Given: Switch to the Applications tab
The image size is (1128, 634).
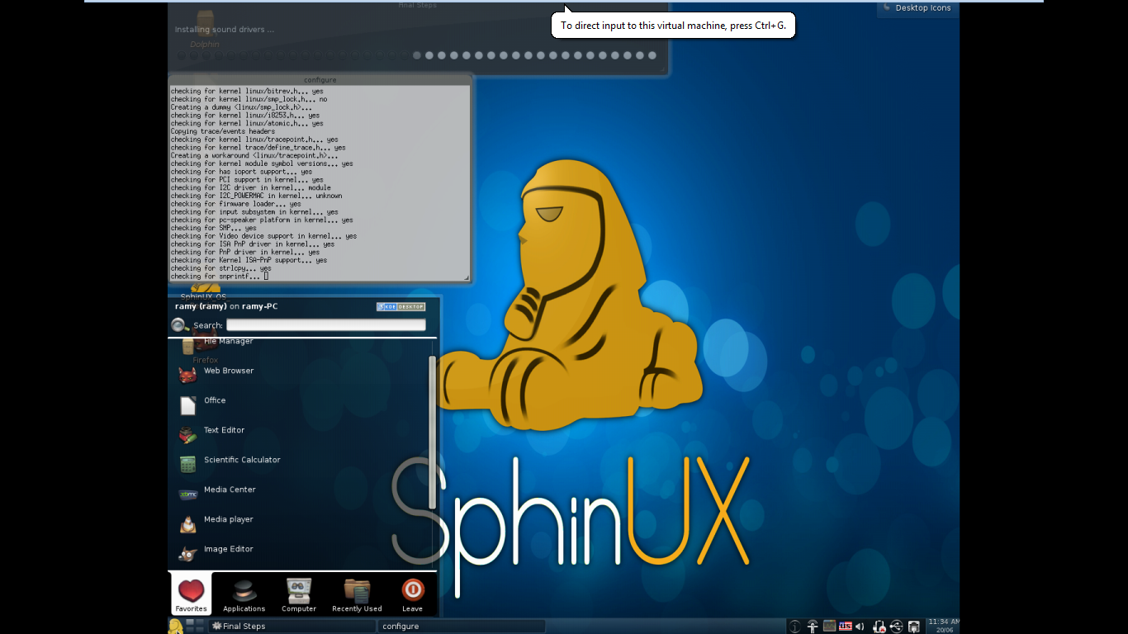Looking at the screenshot, I should (x=244, y=594).
